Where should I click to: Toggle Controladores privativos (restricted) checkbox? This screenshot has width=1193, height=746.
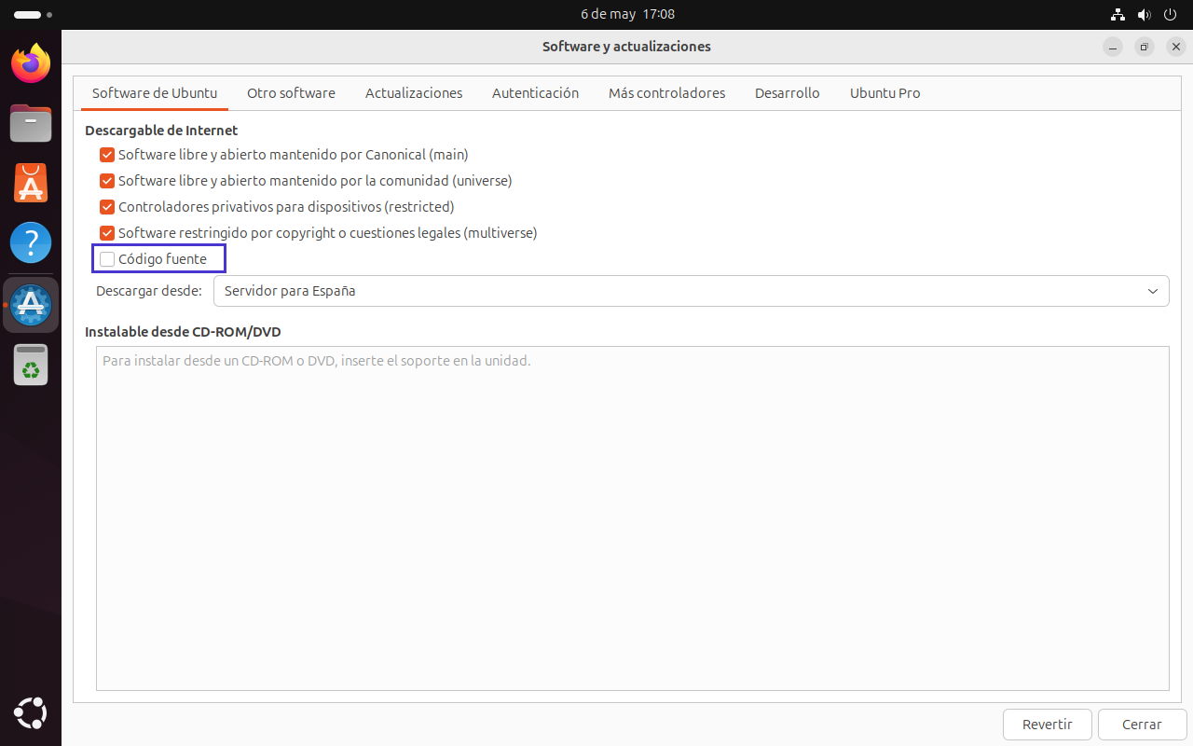[x=107, y=207]
